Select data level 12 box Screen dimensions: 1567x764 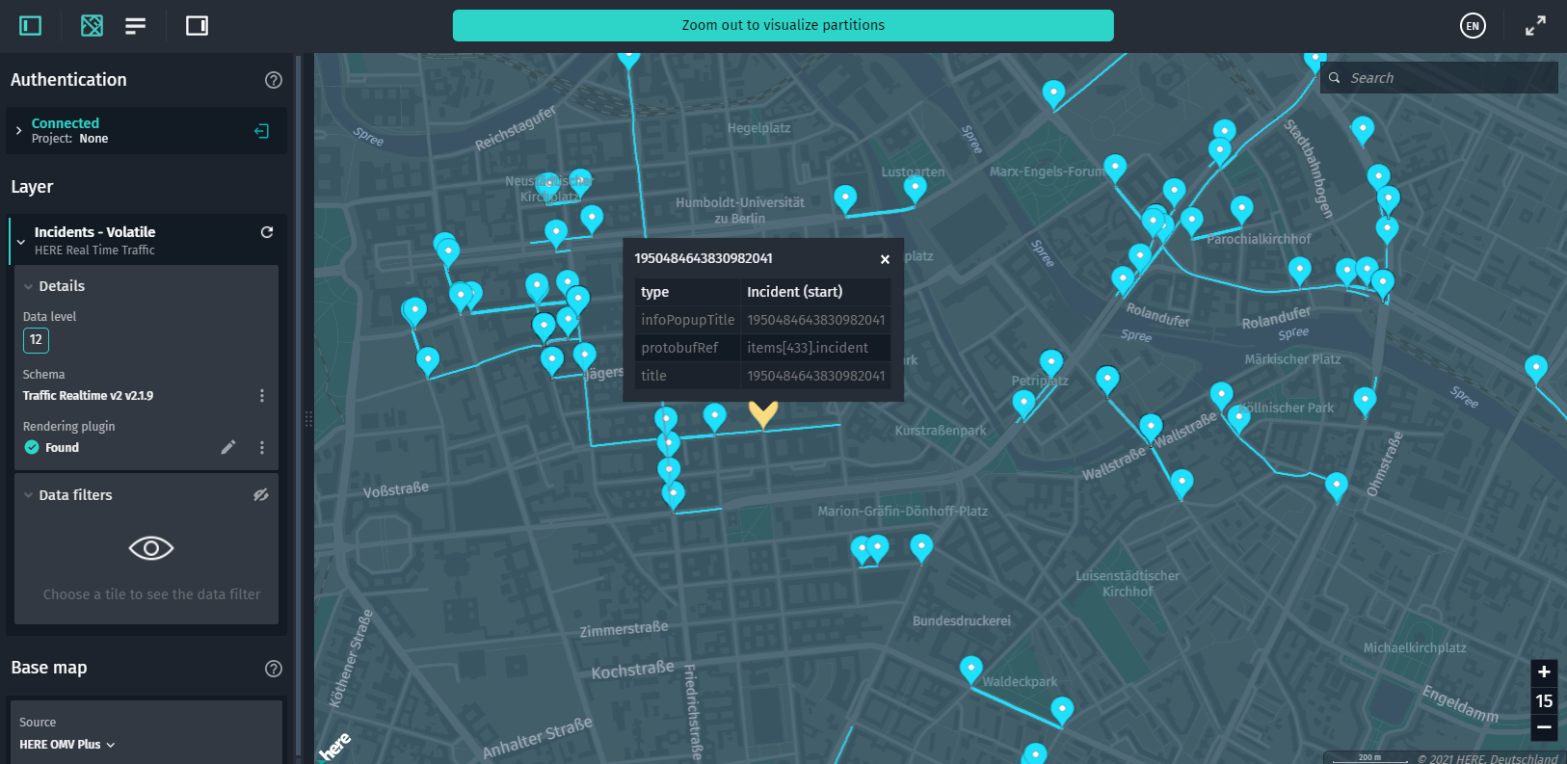click(36, 340)
